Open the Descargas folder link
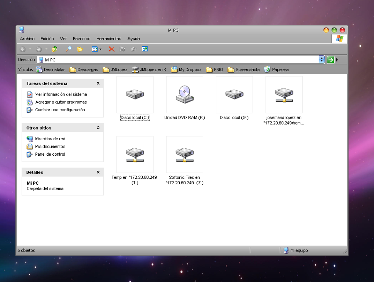 tap(84, 69)
